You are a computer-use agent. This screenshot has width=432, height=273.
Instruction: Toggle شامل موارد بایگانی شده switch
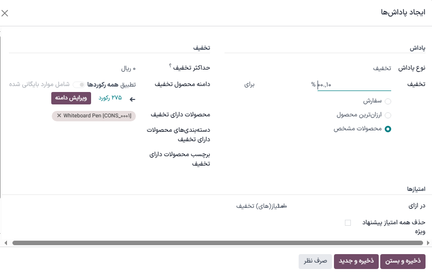(79, 85)
